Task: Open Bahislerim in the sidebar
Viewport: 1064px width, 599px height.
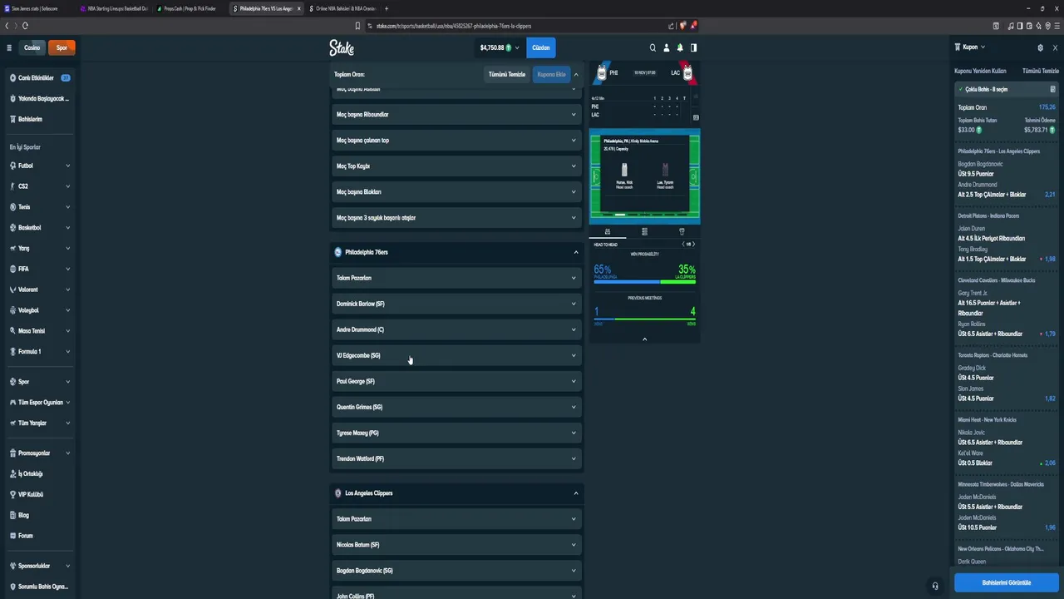Action: coord(39,119)
